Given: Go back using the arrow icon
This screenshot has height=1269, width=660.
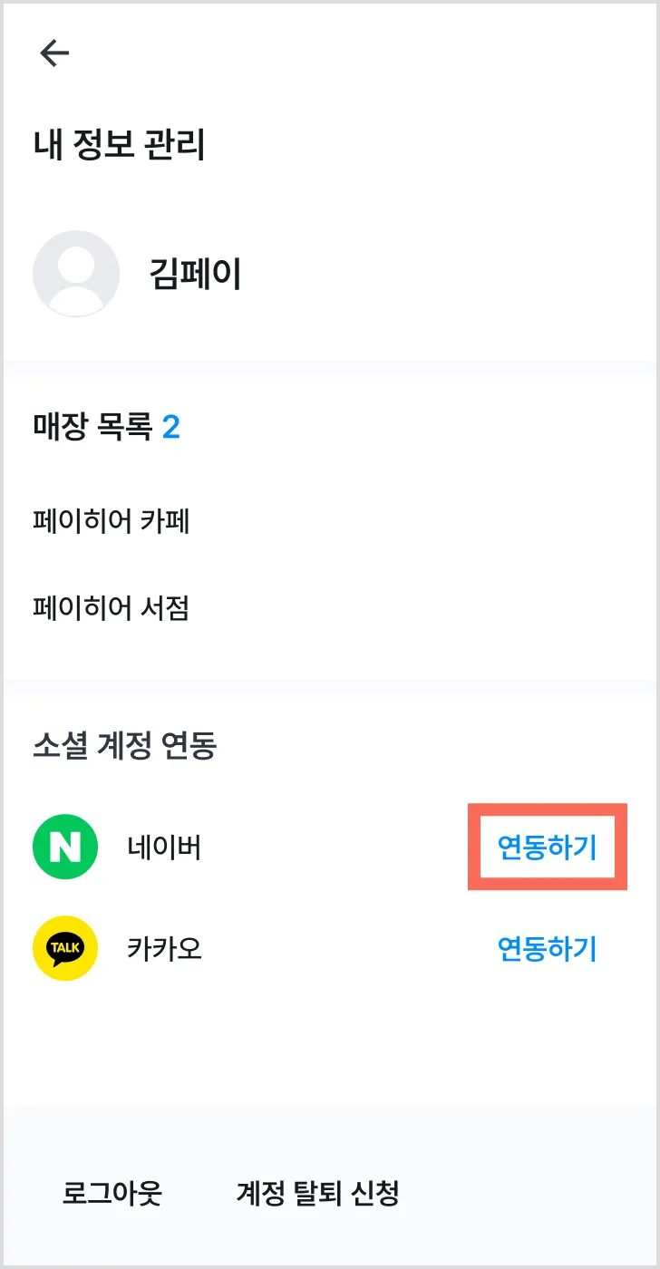Looking at the screenshot, I should tap(54, 54).
